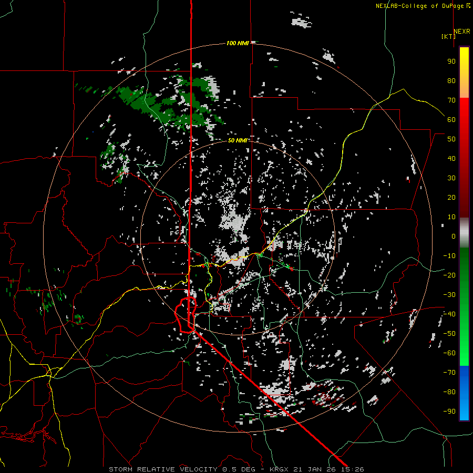Click the 70 value on the velocity scale
This screenshot has height=473, width=473.
(451, 100)
